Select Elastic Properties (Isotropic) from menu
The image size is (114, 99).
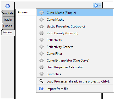pyautogui.click(x=75, y=26)
